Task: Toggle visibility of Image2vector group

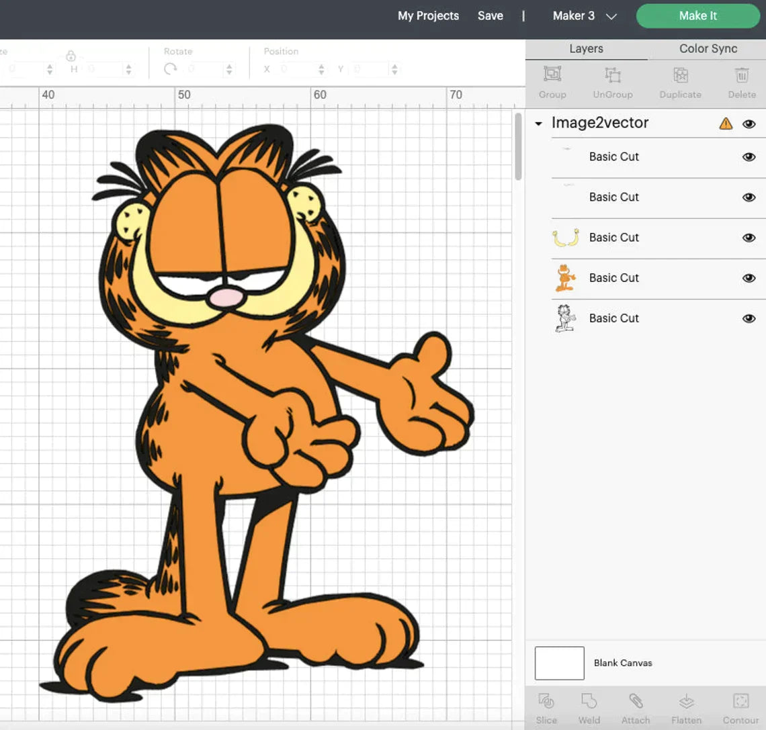Action: [749, 124]
